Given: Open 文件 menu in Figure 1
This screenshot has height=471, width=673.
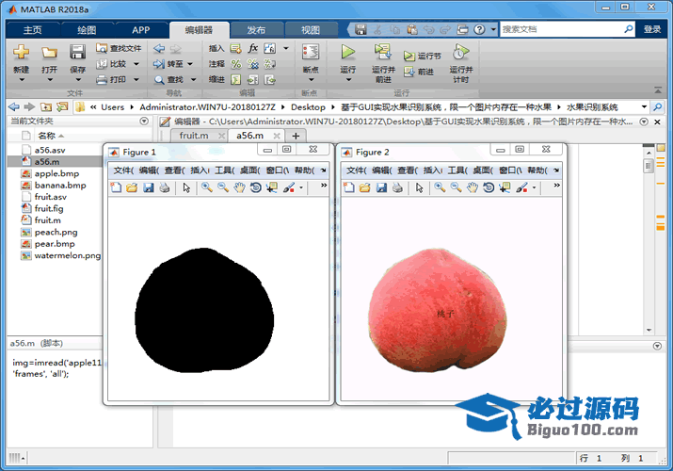Looking at the screenshot, I should point(123,171).
